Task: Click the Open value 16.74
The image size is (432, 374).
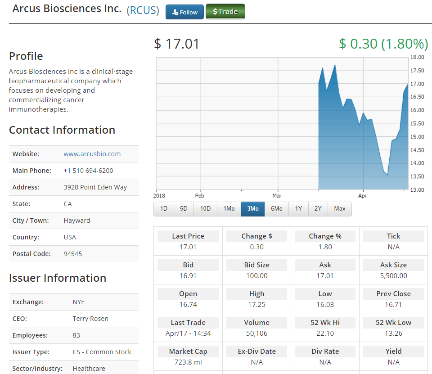Action: [x=188, y=305]
